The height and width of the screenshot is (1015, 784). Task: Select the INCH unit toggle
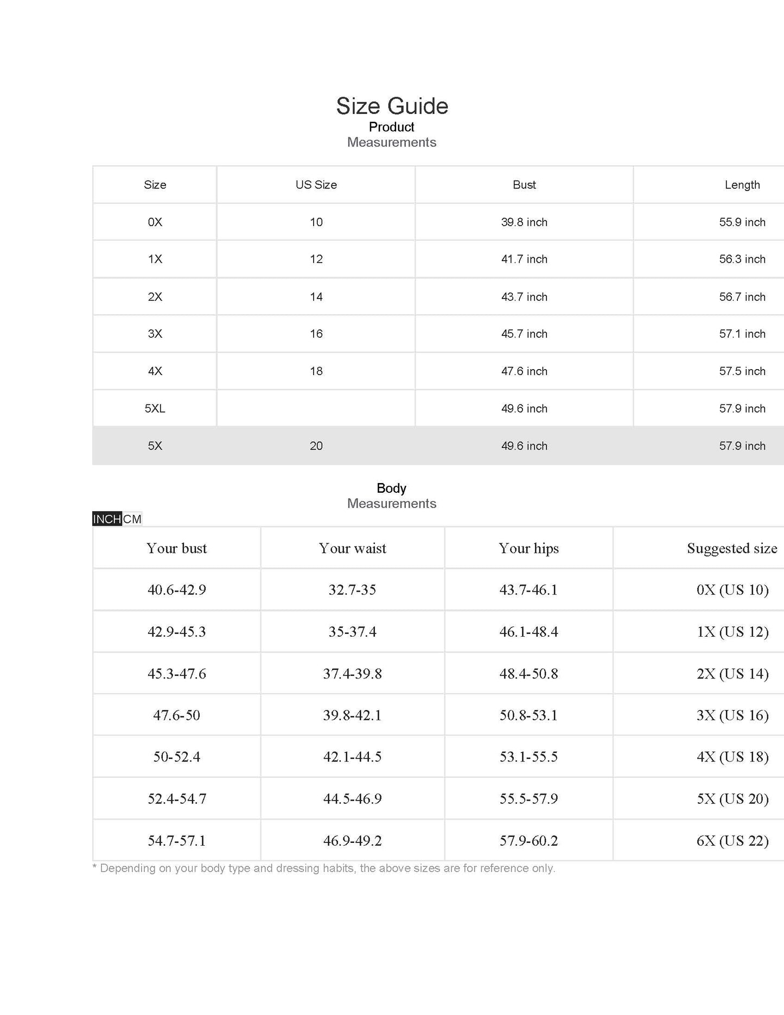point(107,519)
